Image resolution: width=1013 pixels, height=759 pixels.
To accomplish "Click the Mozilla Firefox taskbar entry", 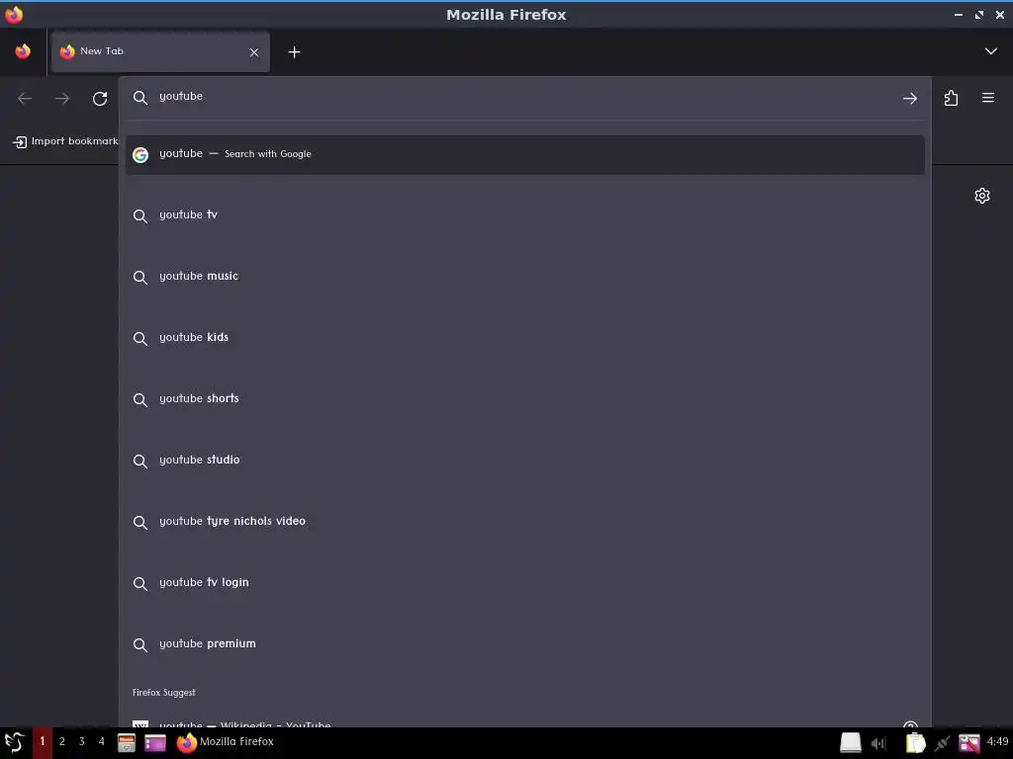I will [226, 742].
